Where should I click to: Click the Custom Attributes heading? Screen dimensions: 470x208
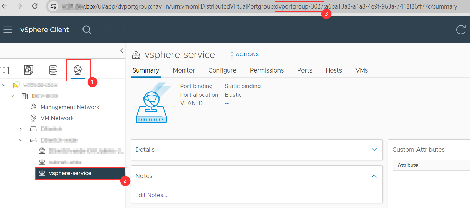tap(419, 149)
